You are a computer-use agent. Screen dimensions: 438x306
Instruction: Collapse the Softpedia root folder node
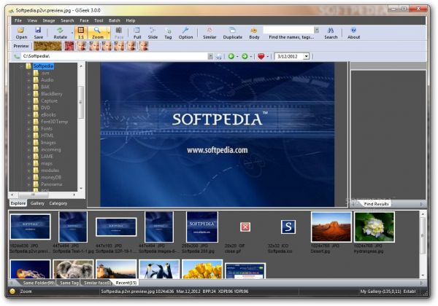click(20, 66)
